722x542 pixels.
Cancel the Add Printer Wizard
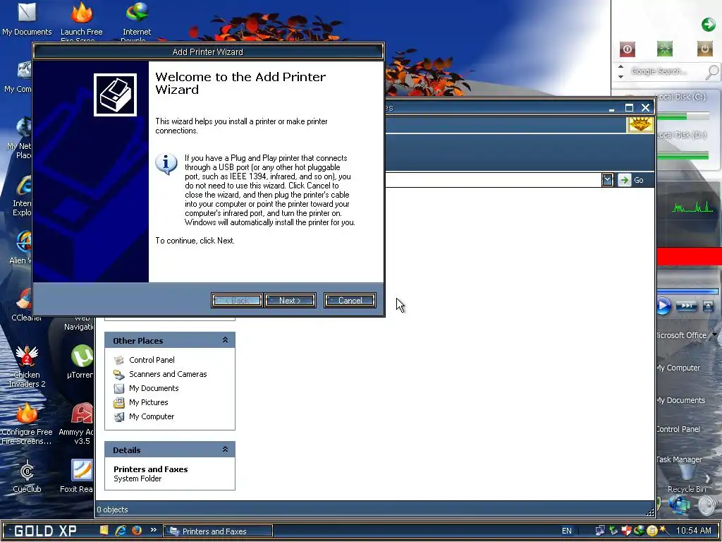[x=350, y=301]
